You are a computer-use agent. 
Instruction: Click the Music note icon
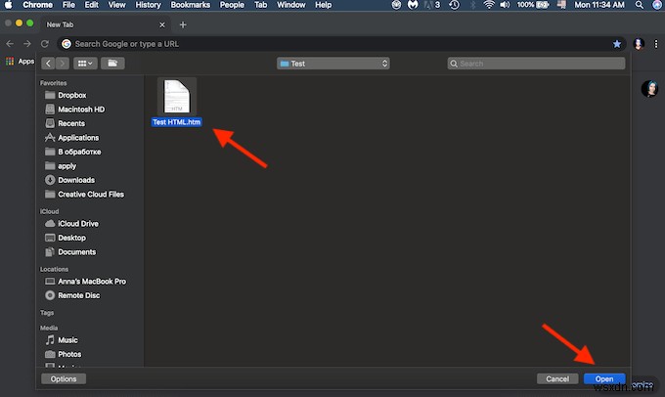pyautogui.click(x=50, y=339)
